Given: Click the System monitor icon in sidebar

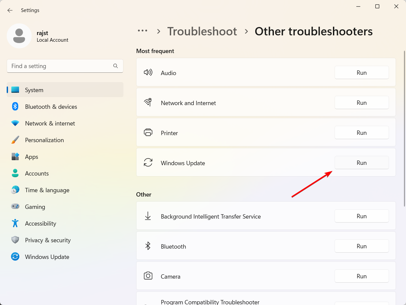Looking at the screenshot, I should (15, 90).
